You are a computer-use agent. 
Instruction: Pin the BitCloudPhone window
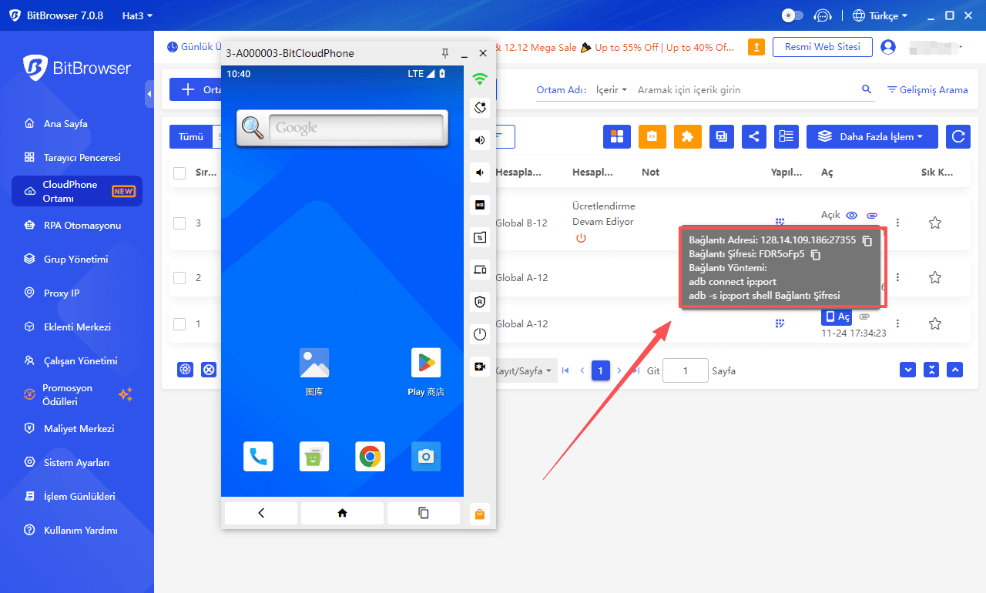click(445, 53)
